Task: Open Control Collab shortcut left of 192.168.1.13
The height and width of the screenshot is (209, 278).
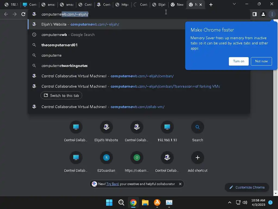Action: (x=137, y=131)
